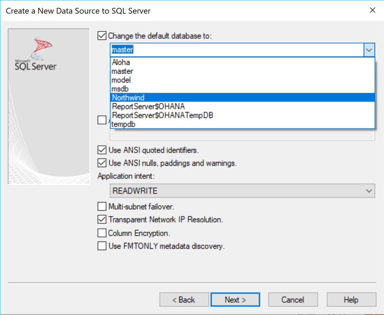This screenshot has height=315, width=384.
Task: Expand the Application intent combo box
Action: point(369,191)
